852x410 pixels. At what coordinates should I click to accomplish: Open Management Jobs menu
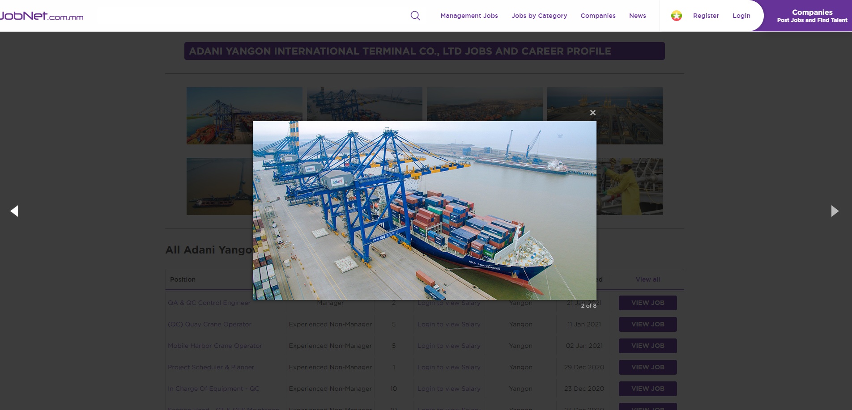(x=469, y=16)
